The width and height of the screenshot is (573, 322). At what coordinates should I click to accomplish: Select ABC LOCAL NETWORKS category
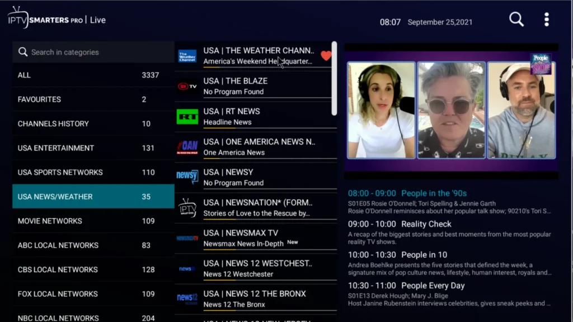point(93,245)
